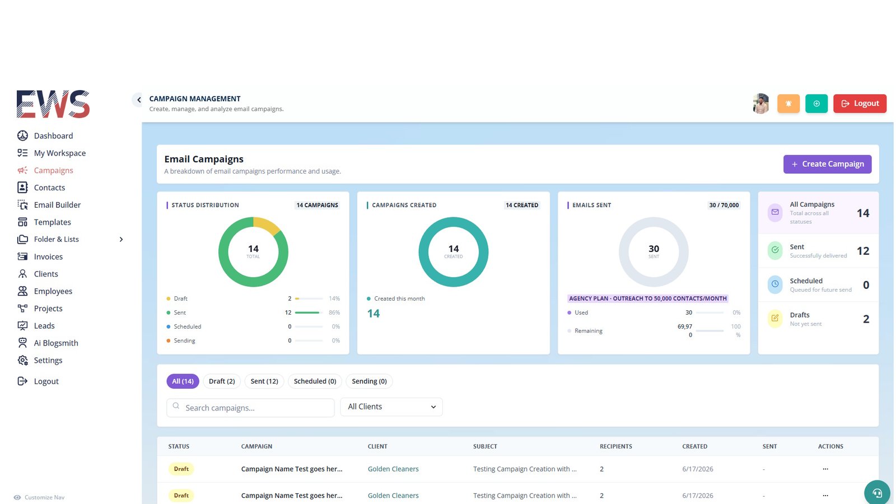
Task: Focus the Search campaigns input field
Action: click(x=250, y=408)
